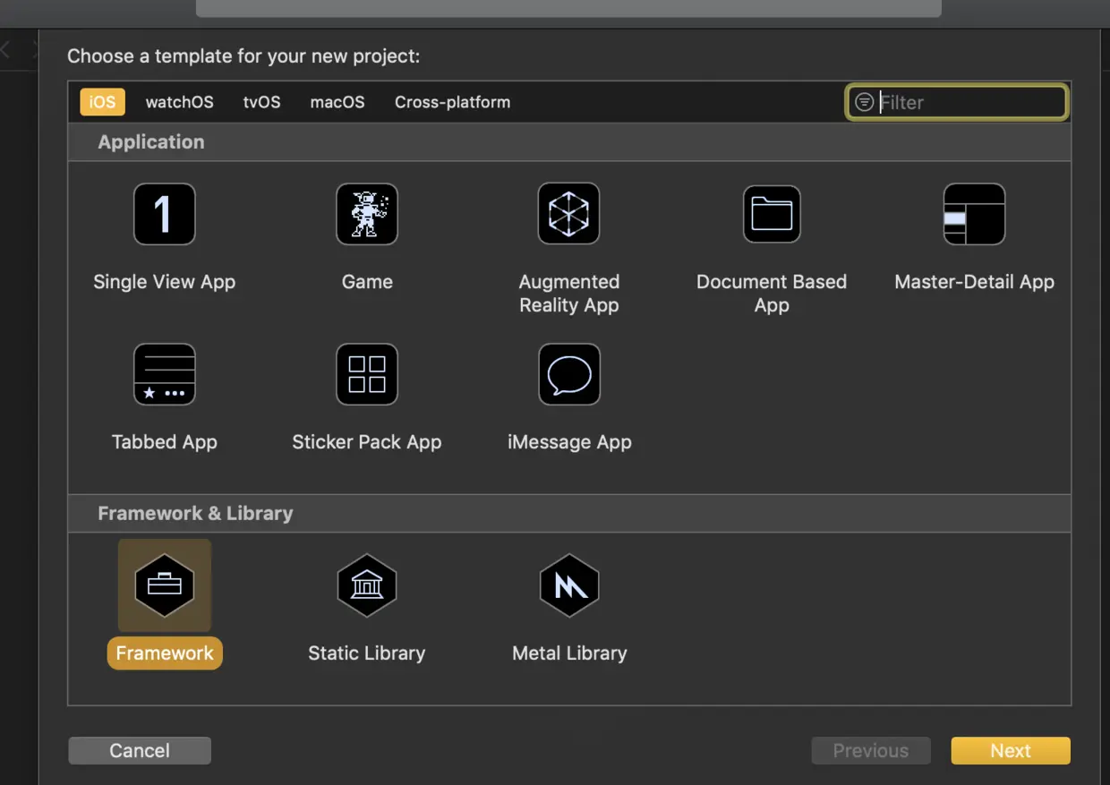Switch to the iOS platform tab

point(102,102)
